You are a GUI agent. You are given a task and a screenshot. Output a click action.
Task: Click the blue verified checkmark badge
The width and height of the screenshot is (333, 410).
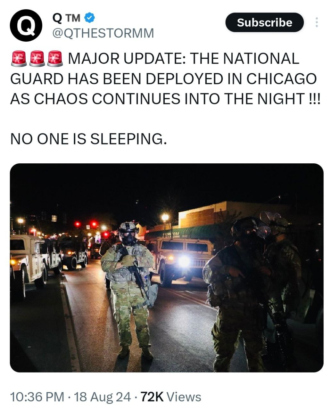[x=89, y=18]
